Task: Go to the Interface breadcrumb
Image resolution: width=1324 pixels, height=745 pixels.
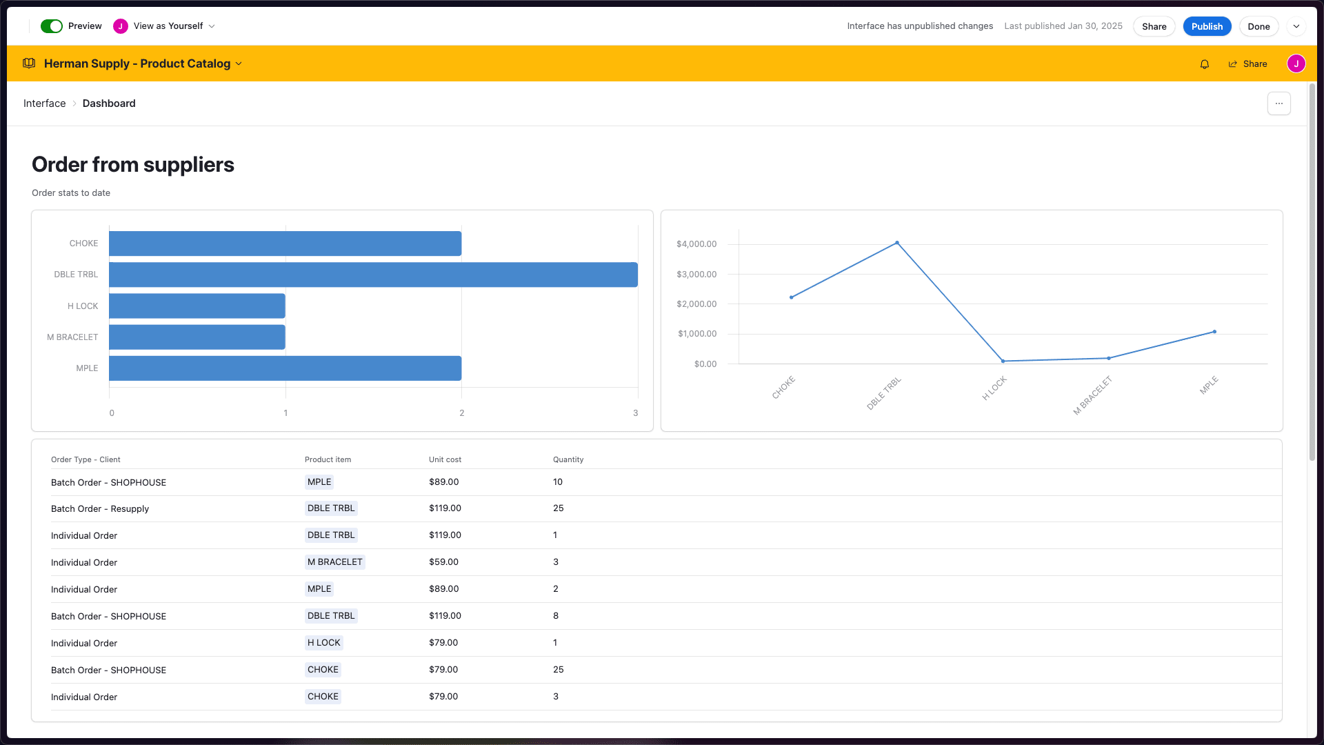Action: [x=44, y=103]
